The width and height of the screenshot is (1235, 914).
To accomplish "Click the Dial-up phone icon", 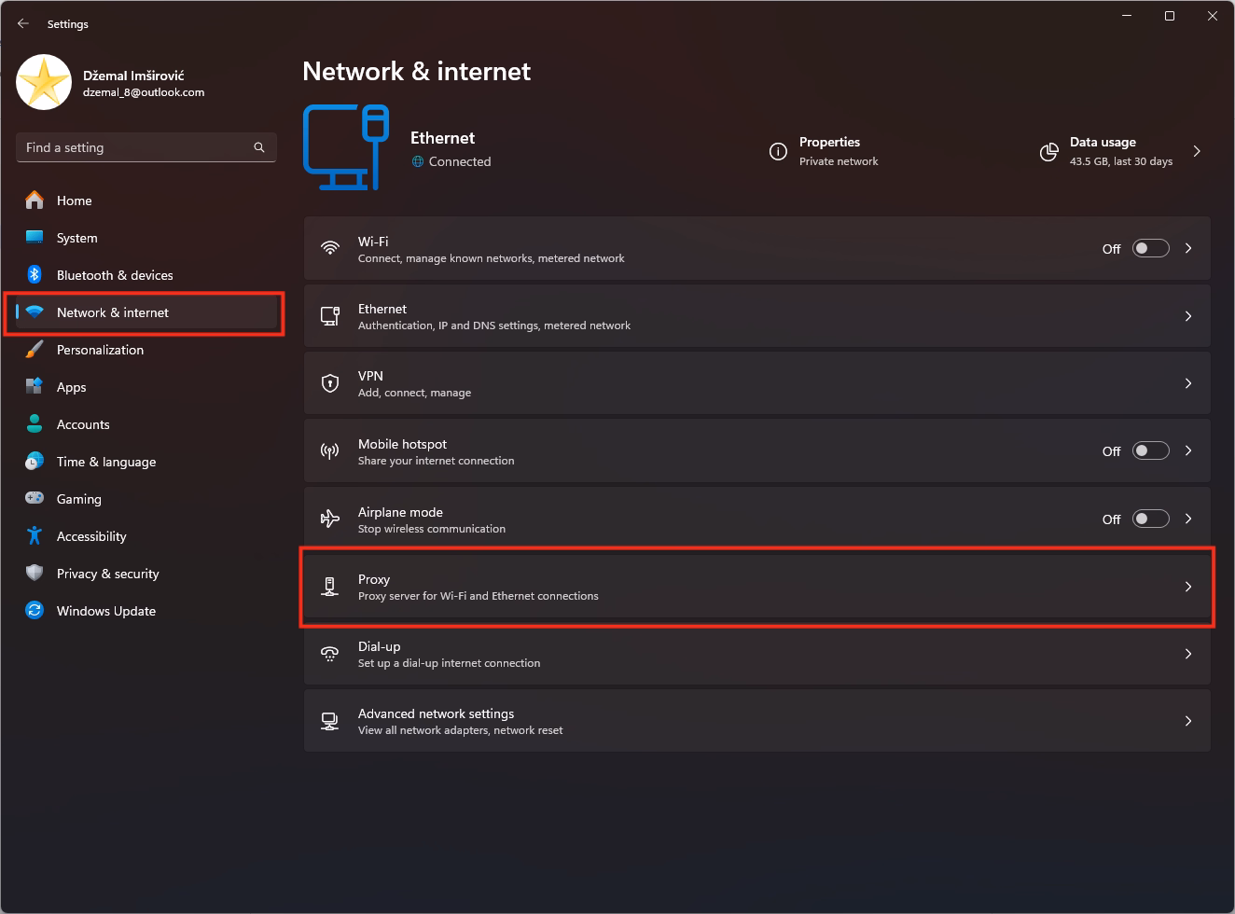I will [x=330, y=654].
